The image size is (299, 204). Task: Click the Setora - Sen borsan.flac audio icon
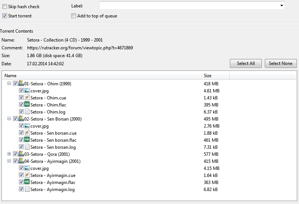tap(27, 140)
